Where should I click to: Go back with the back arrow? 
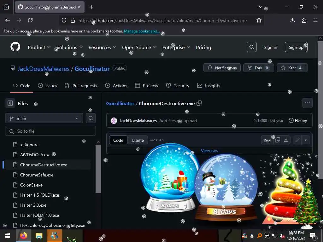(x=8, y=20)
